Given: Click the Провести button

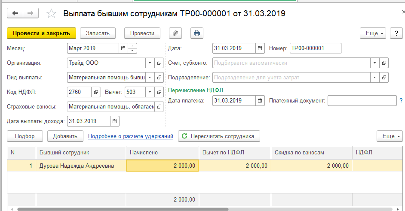Looking at the screenshot, I should (142, 33).
